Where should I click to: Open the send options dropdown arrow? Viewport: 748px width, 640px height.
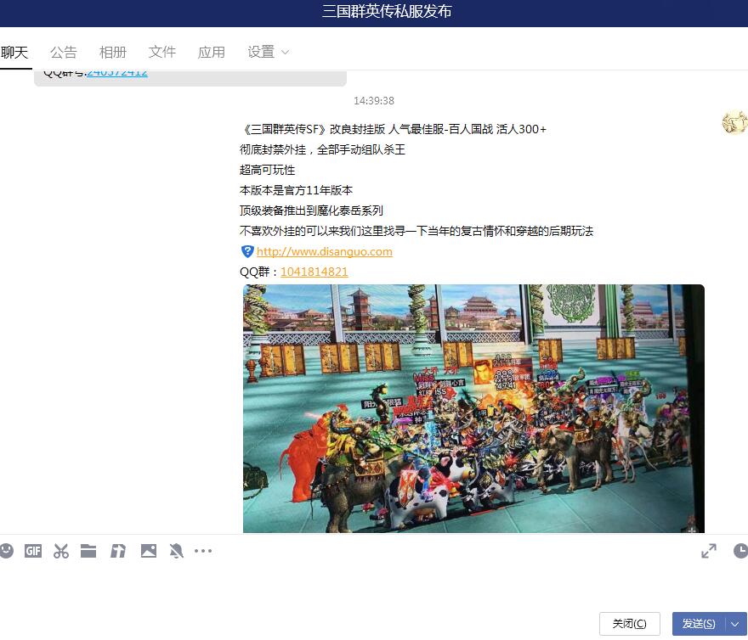(735, 623)
